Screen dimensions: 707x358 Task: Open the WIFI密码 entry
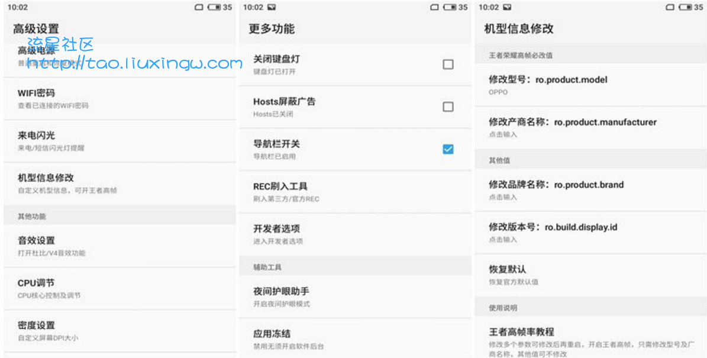tap(120, 99)
